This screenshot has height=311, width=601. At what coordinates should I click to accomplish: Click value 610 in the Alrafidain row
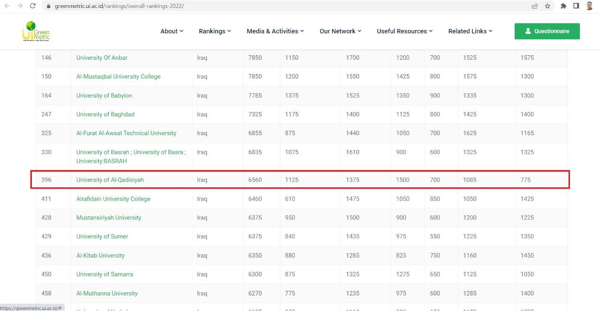pos(290,199)
